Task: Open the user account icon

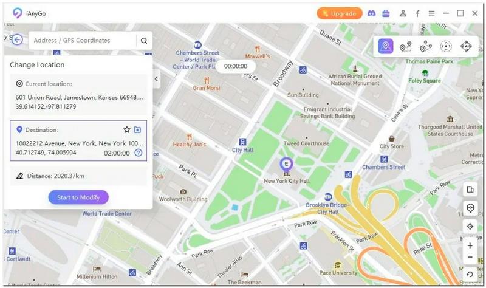Action: (403, 13)
